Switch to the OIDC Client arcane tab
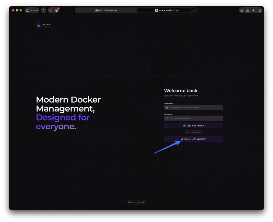The height and width of the screenshot is (222, 273). 106,10
